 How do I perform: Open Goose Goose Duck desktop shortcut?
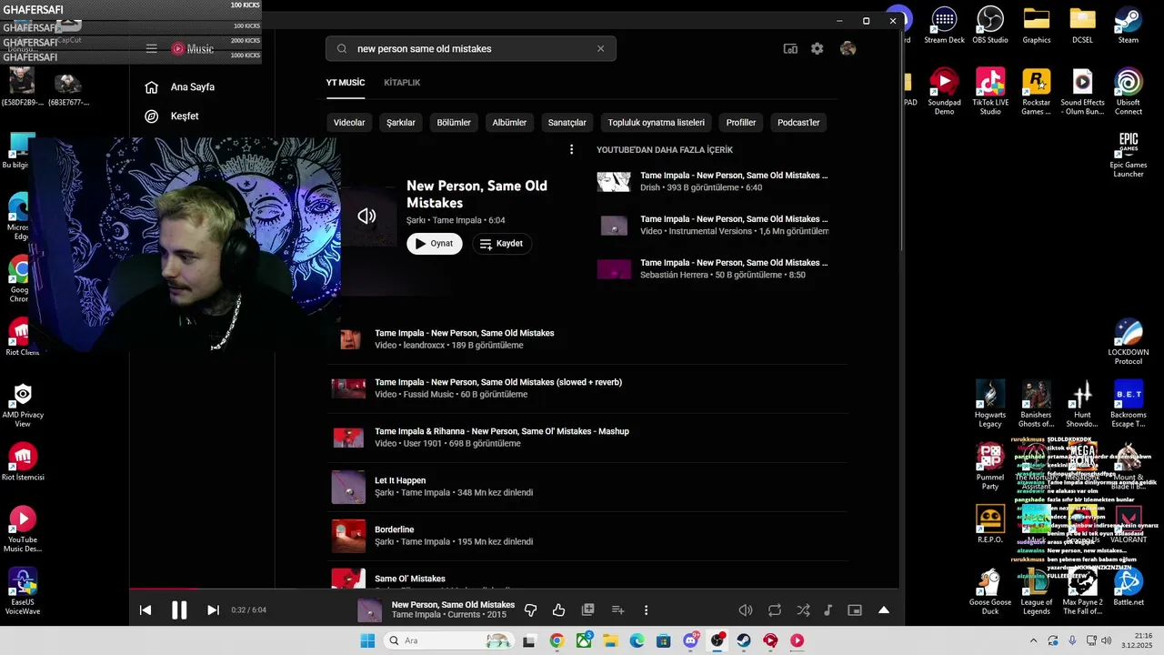990,591
